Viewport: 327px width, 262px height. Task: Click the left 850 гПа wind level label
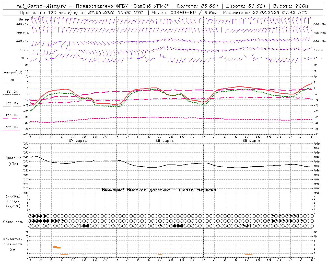click(22, 41)
